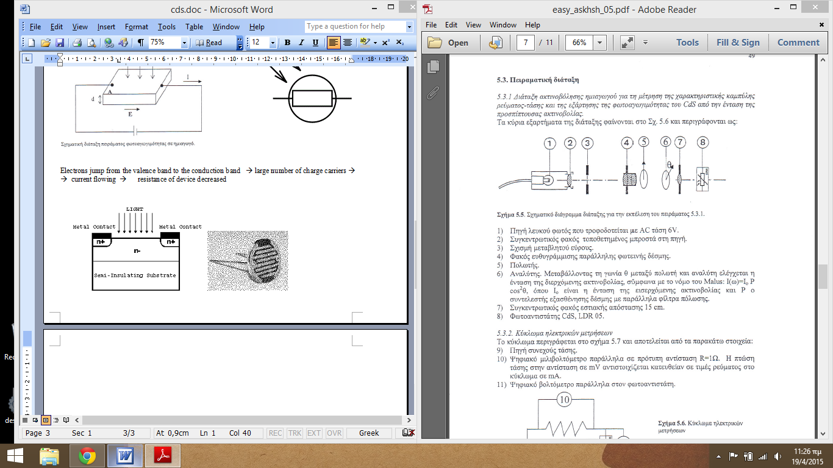This screenshot has width=833, height=468.
Task: Switch to Web Layout view
Action: 36,420
